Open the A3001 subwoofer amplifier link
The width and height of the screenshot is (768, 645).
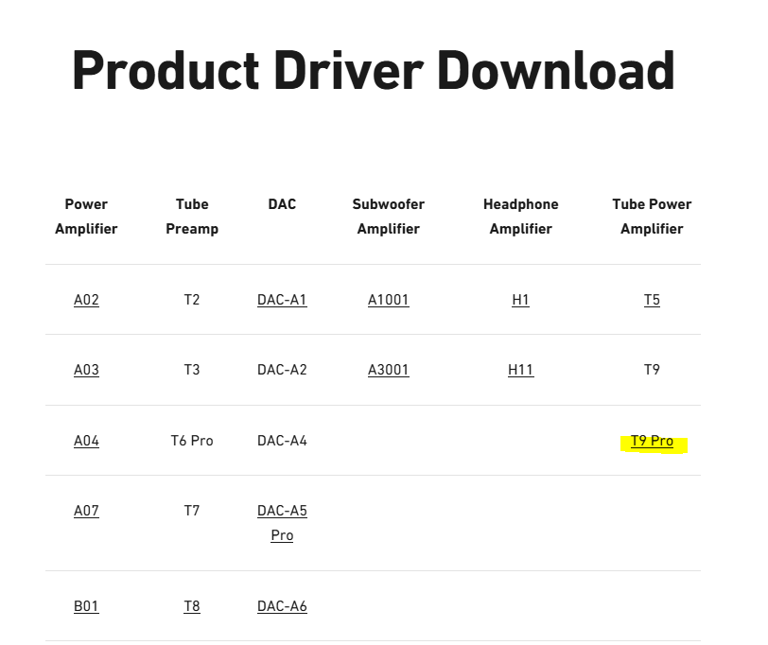click(x=388, y=370)
